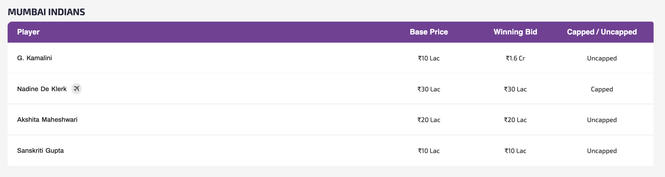The image size is (665, 177).
Task: Click the Winning Bid column header
Action: pos(515,32)
